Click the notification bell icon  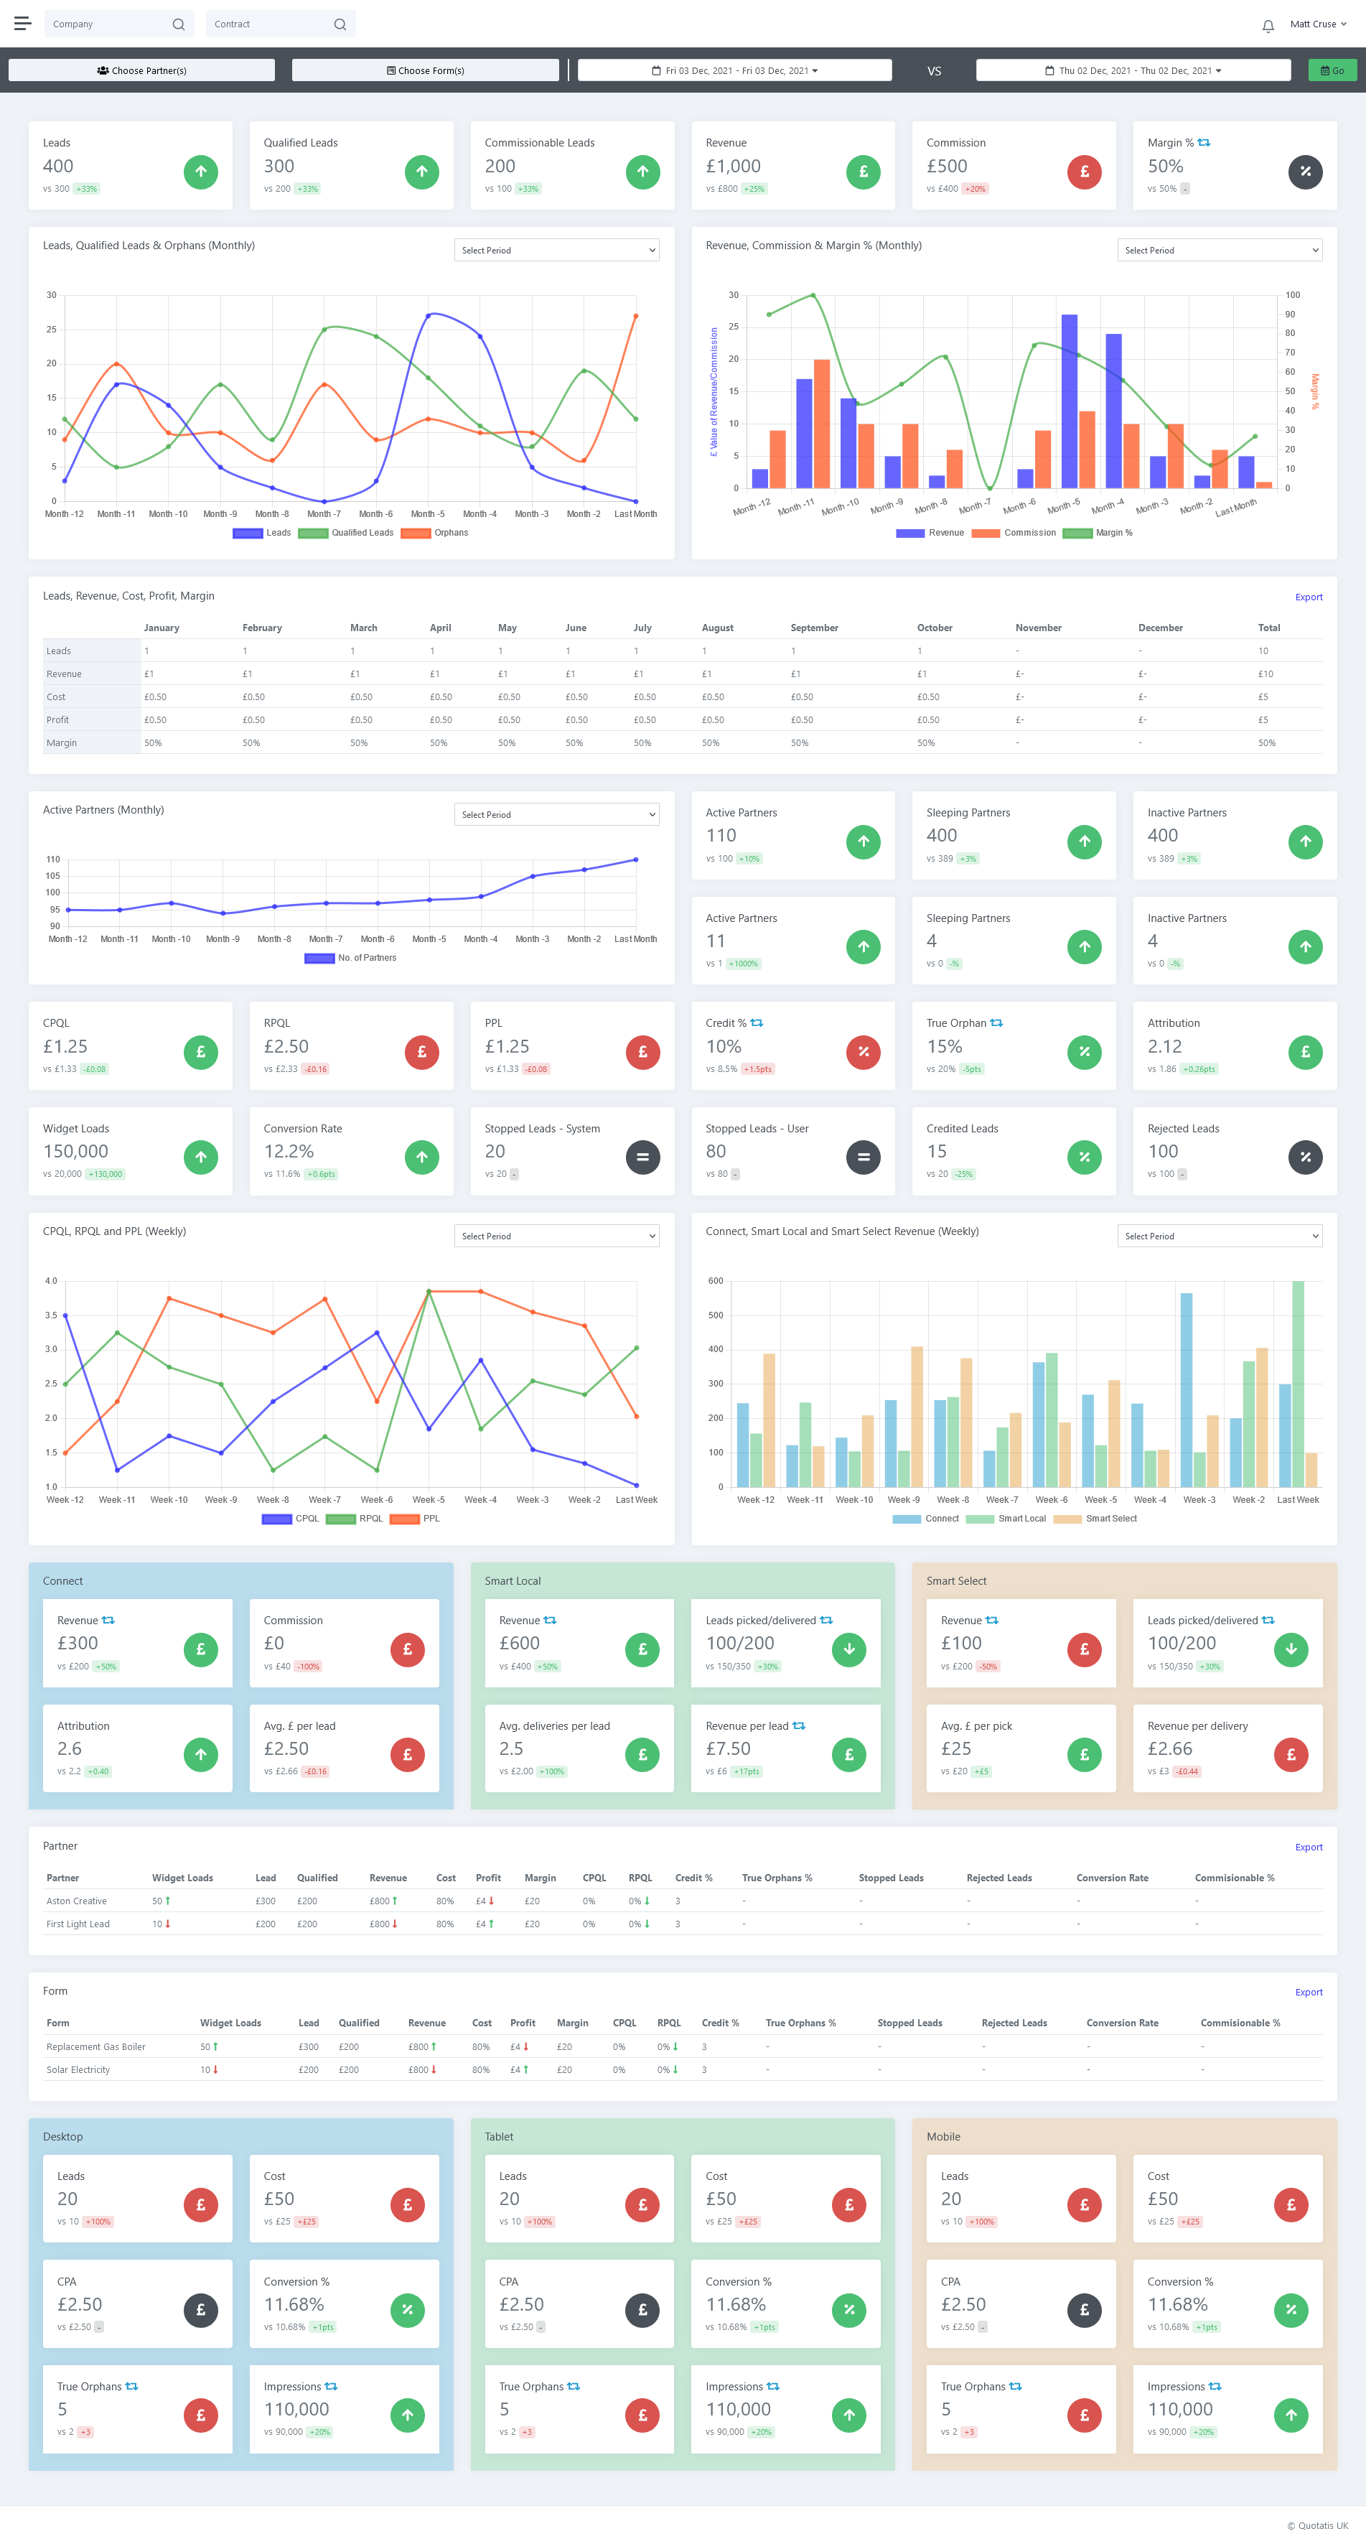point(1268,24)
